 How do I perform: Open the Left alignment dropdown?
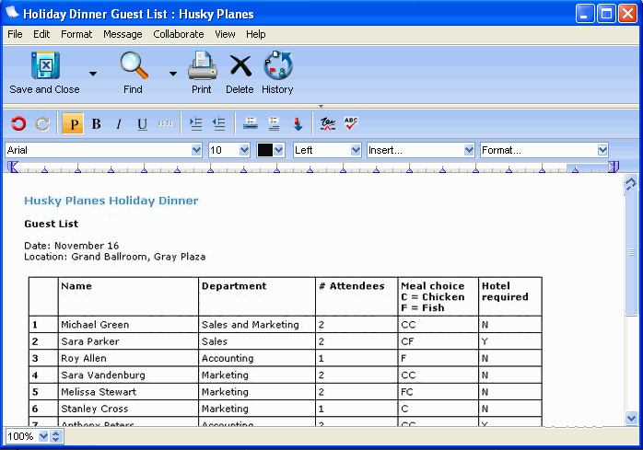click(x=356, y=150)
